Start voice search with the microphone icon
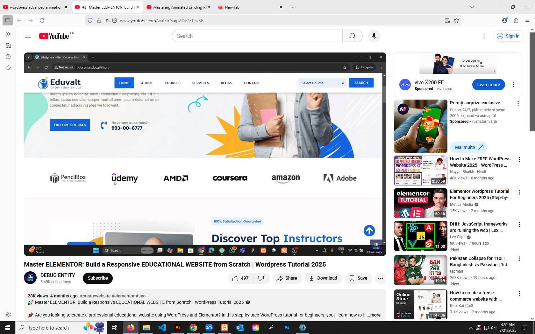 pos(374,36)
